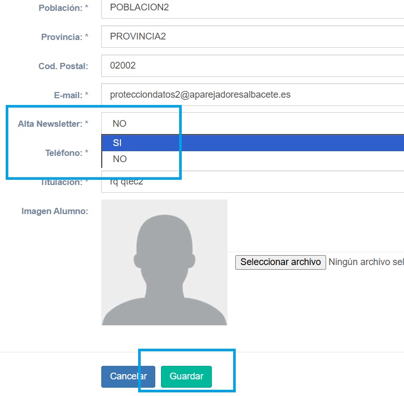The width and height of the screenshot is (404, 396).
Task: Click the E-mail address input
Action: point(252,95)
